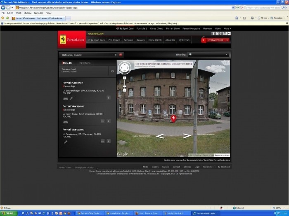Clear the Katowice, Poland search text
This screenshot has height=216, width=289.
click(x=116, y=54)
